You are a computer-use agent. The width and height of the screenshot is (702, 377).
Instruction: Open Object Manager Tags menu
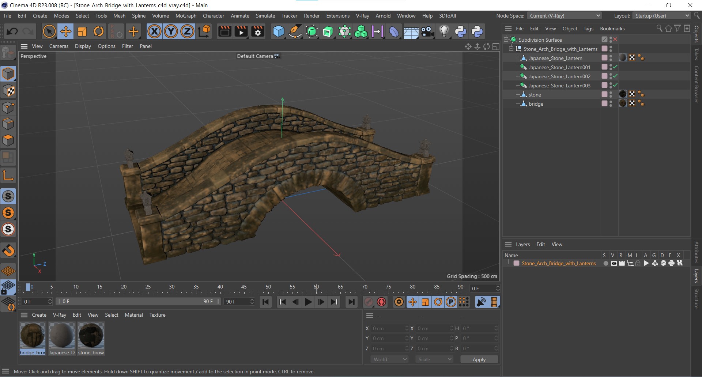588,29
